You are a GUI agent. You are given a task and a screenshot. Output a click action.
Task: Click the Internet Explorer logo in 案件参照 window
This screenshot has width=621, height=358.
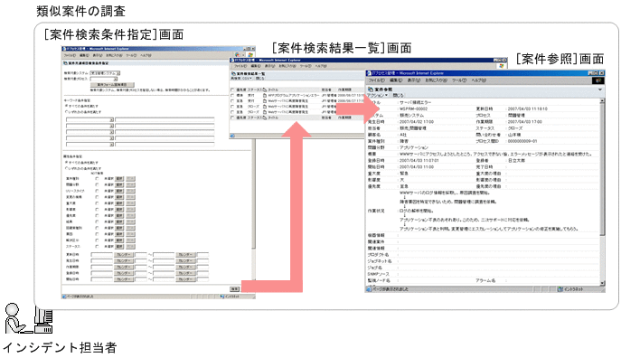point(597,80)
